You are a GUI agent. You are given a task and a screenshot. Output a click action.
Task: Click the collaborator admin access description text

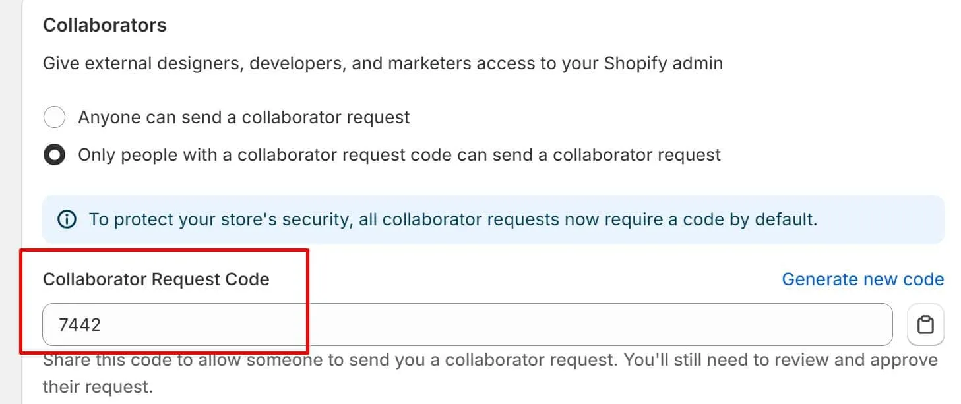(x=383, y=63)
